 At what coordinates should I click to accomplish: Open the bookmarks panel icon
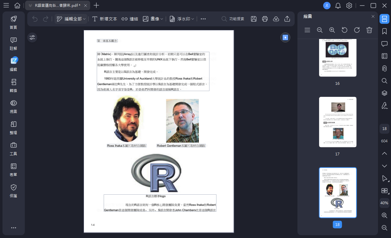point(384,31)
